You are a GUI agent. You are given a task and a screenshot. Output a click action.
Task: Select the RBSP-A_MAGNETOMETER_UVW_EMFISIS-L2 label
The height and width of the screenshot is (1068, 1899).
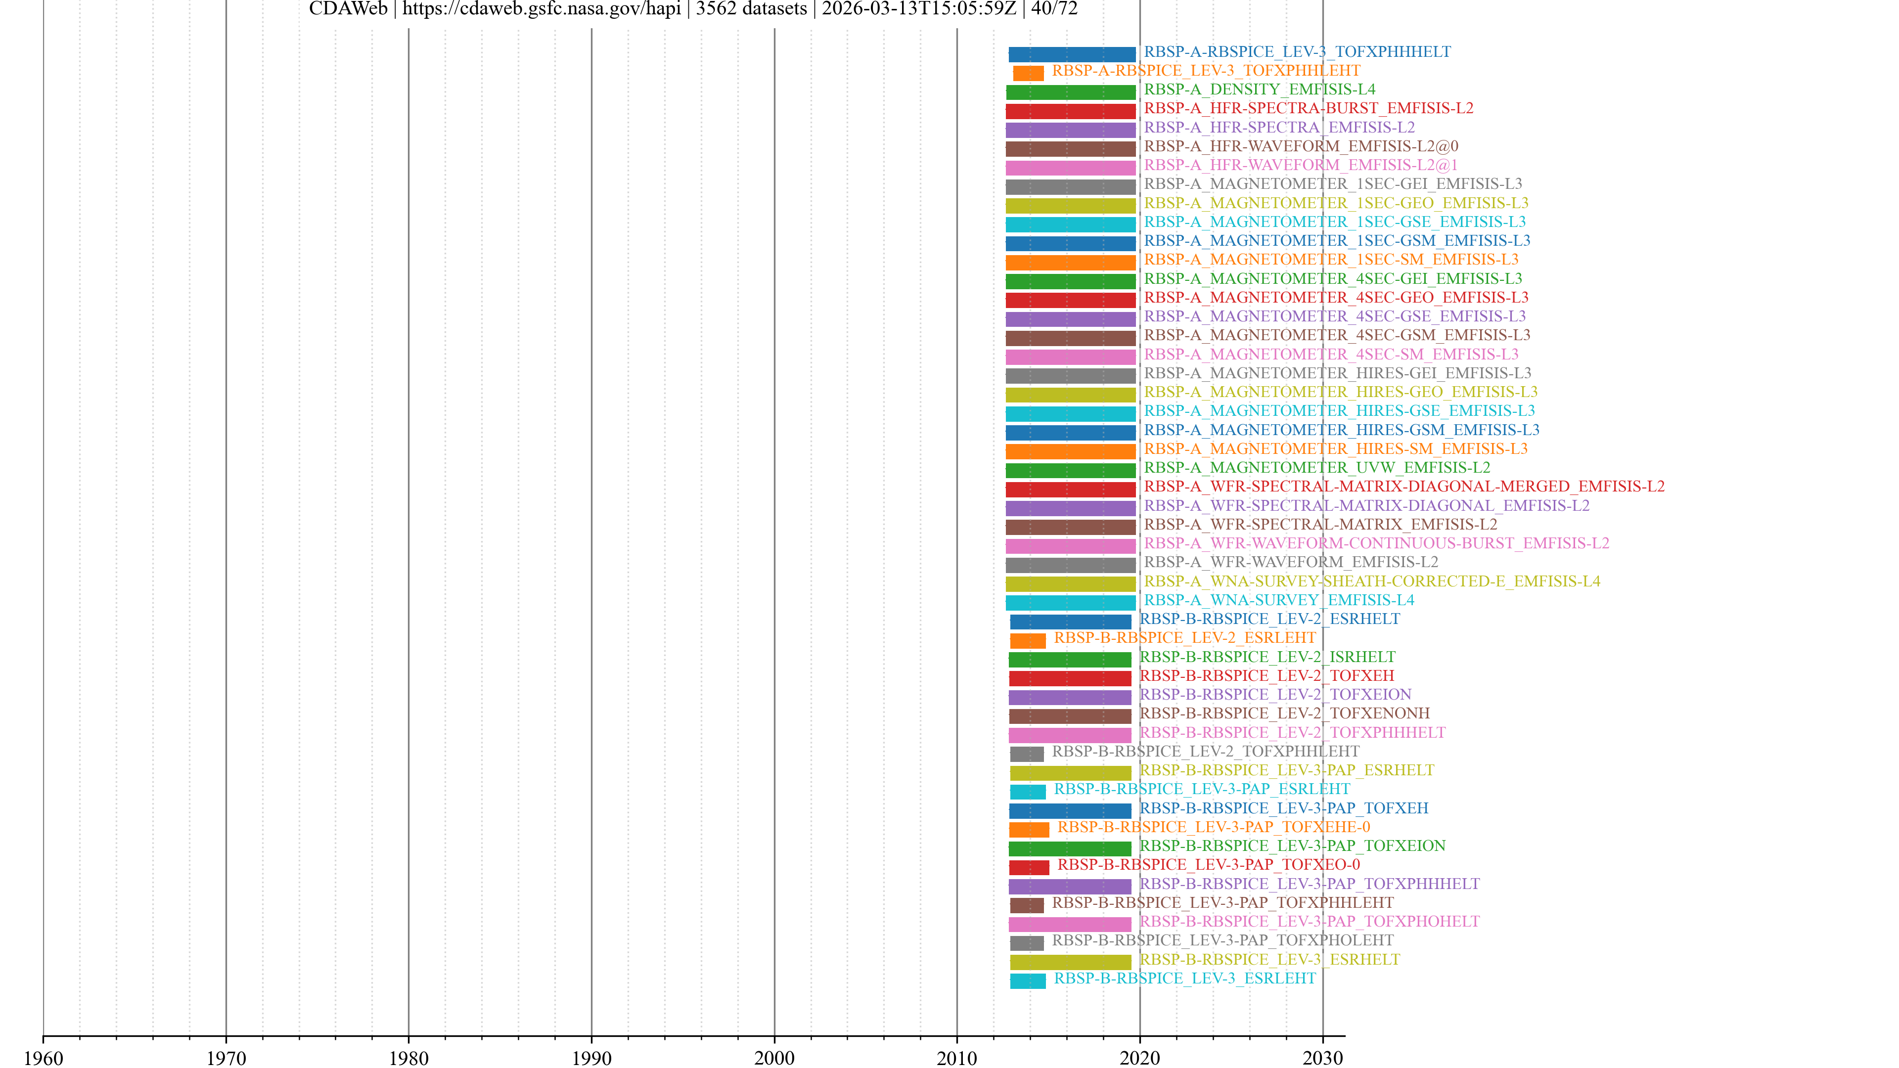click(x=1316, y=467)
